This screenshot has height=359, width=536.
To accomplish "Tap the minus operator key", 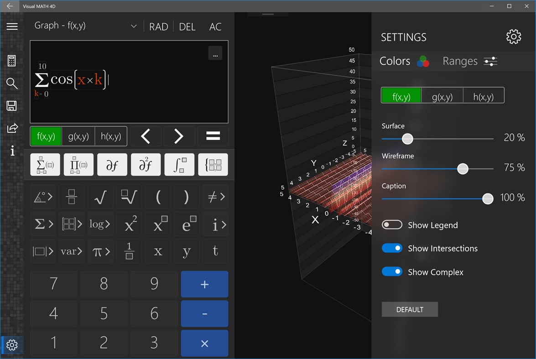I will (x=204, y=313).
